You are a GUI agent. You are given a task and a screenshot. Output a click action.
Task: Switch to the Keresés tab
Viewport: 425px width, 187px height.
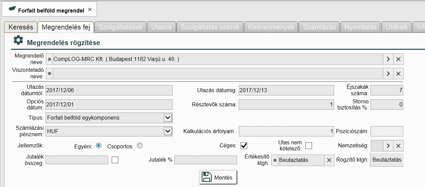21,27
